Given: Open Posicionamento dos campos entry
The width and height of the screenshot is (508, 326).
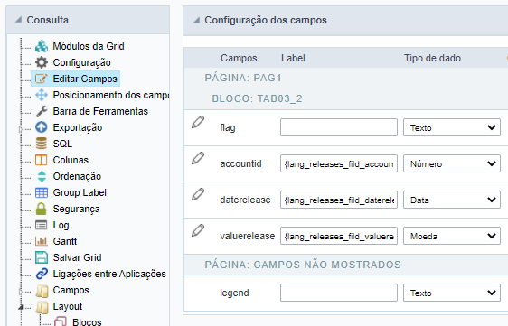Looking at the screenshot, I should 111,95.
